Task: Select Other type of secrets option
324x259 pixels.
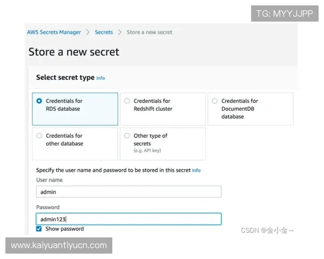Action: point(127,136)
